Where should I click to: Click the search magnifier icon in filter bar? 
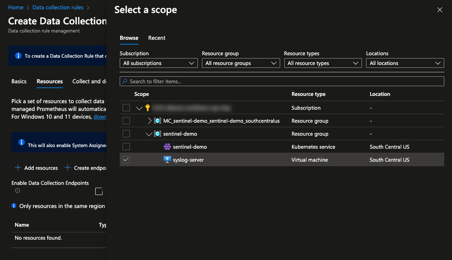pyautogui.click(x=124, y=81)
